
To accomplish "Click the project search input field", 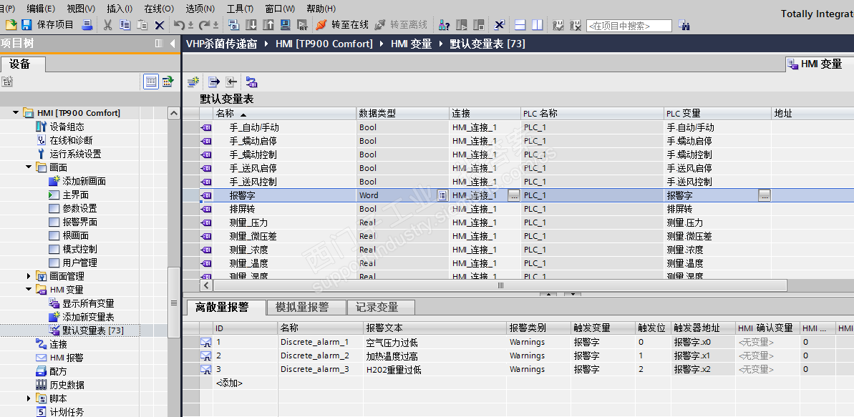I will point(629,26).
